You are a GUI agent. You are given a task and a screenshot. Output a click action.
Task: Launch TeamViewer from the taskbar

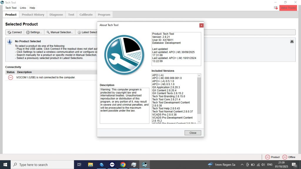click(112, 165)
